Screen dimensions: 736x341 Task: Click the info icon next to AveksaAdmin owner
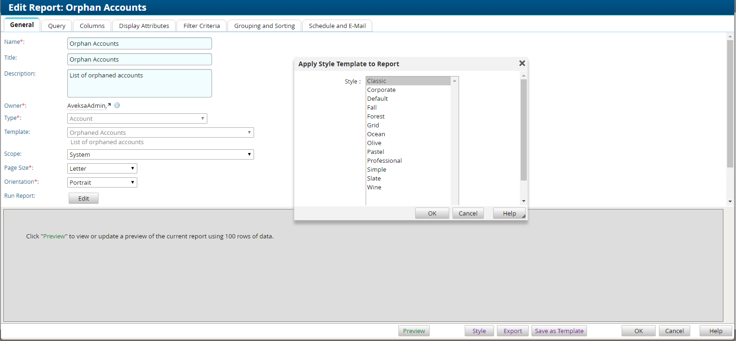(x=117, y=105)
